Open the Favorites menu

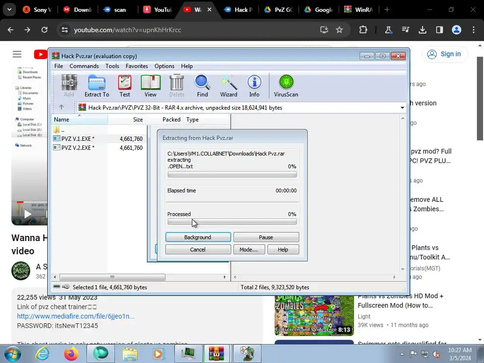[x=137, y=66]
